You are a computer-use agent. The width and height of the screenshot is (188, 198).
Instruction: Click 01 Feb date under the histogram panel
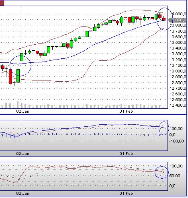(126, 154)
